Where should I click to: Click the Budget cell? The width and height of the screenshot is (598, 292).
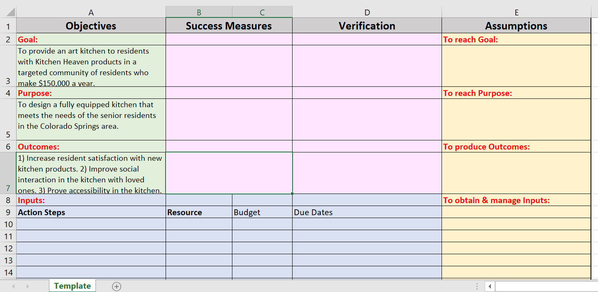coord(262,212)
